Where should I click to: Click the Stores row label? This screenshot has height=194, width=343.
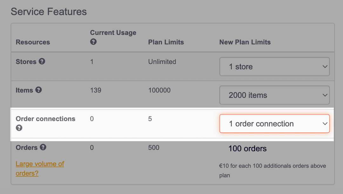[x=26, y=62]
